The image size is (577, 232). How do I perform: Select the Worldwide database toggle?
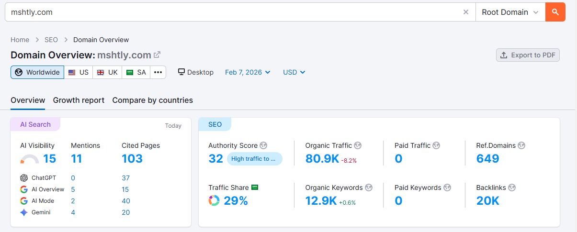[37, 72]
